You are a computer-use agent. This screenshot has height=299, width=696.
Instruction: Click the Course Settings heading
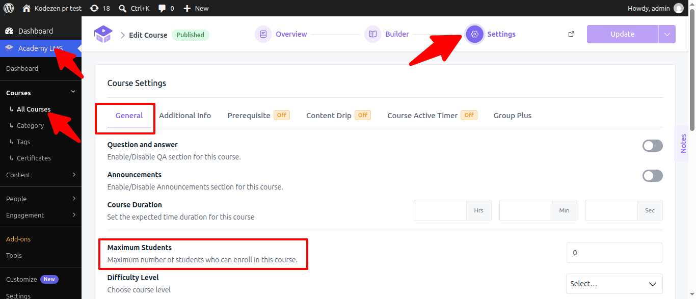pyautogui.click(x=137, y=83)
